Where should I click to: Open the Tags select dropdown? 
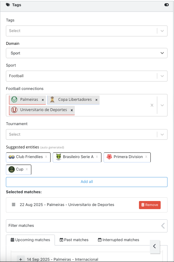click(x=87, y=31)
